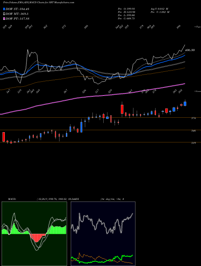
Task: Click the 406.30 price label on the line chart
Action: [190, 50]
